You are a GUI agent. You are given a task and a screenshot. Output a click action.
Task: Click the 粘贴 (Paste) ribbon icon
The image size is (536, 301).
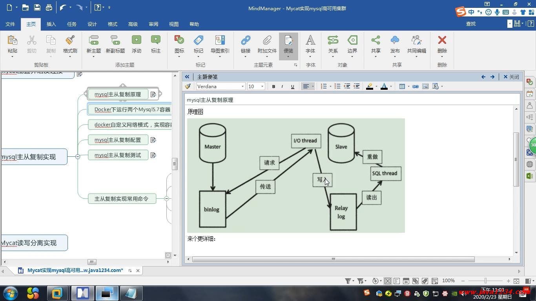click(x=12, y=41)
